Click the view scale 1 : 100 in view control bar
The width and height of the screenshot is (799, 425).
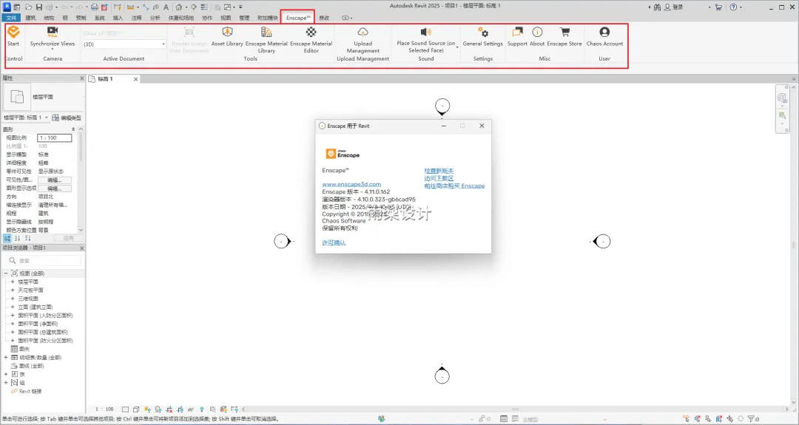coord(105,409)
